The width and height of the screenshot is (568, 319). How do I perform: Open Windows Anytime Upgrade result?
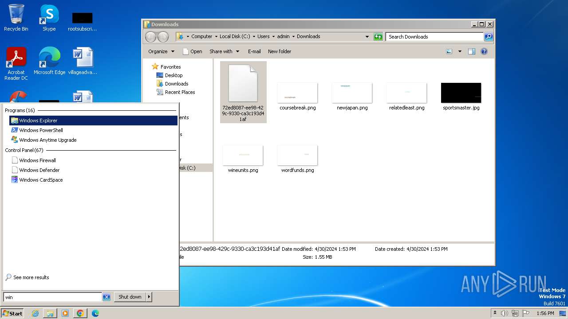(x=93, y=140)
